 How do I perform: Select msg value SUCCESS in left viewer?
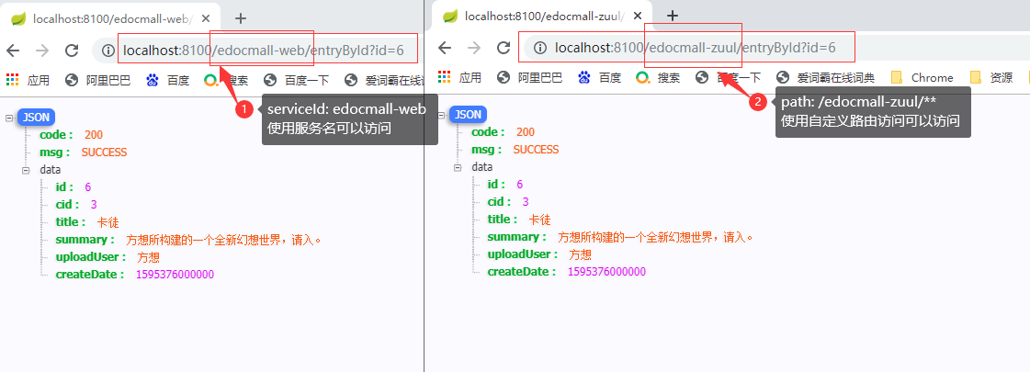104,152
